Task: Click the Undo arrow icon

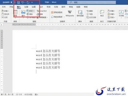Action: pos(23,2)
